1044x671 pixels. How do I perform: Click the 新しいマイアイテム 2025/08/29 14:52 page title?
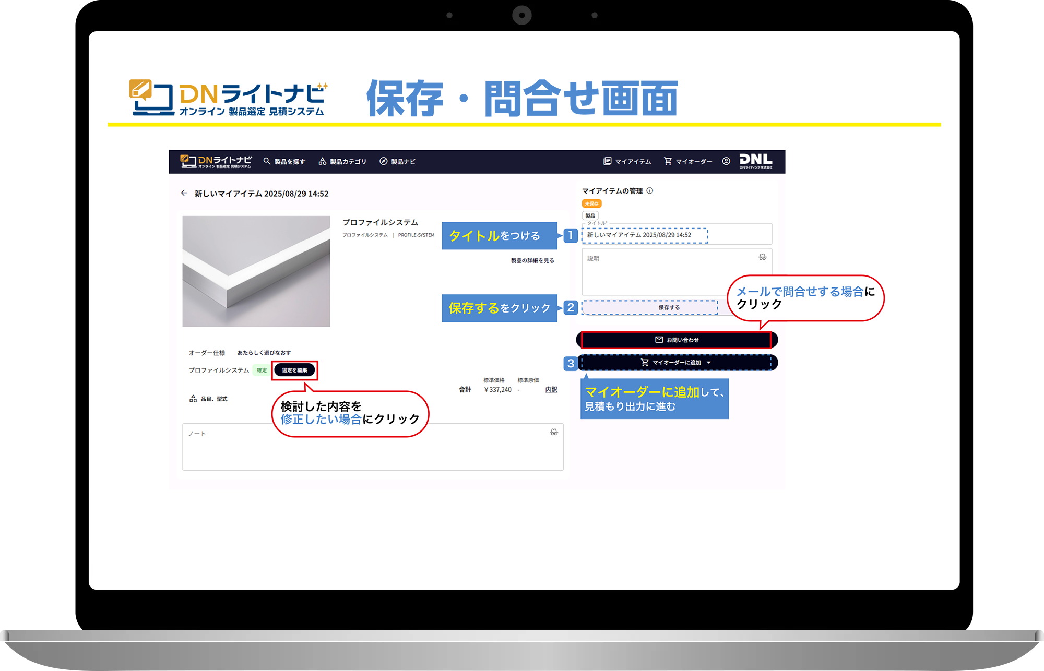pyautogui.click(x=262, y=194)
